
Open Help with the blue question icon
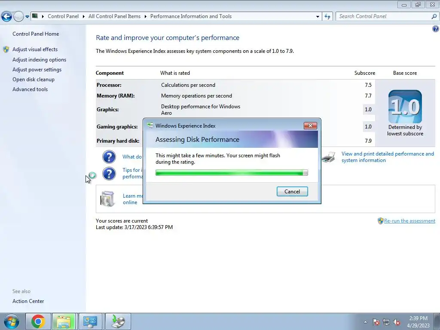(x=436, y=29)
